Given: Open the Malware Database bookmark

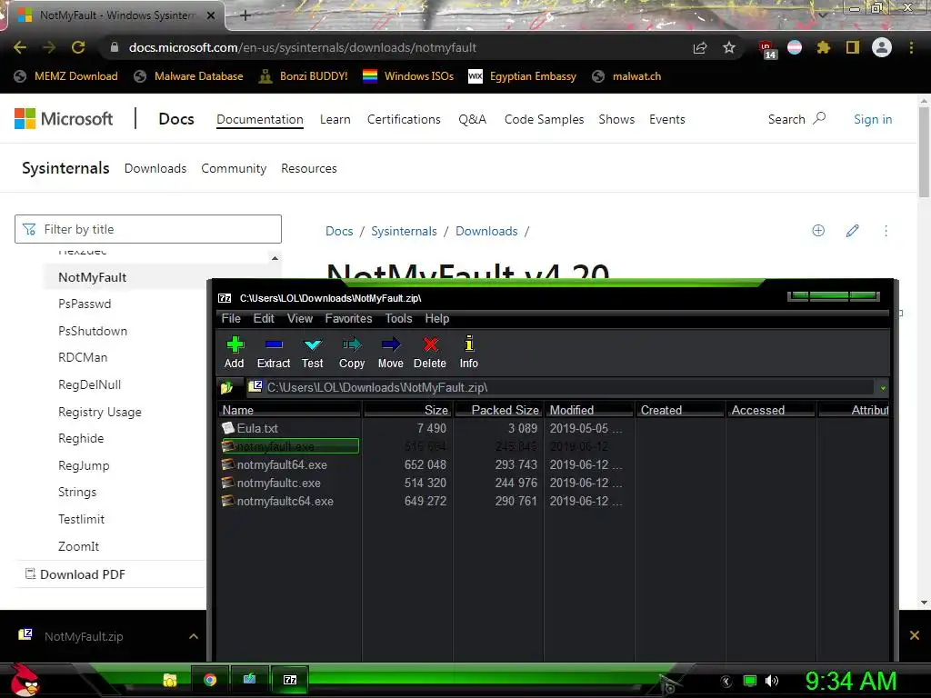Looking at the screenshot, I should point(189,76).
